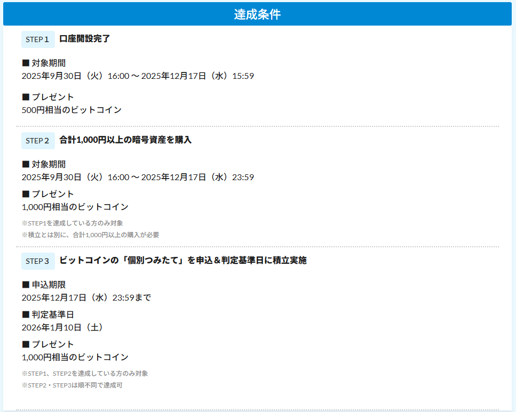Click 1,000円相当のビットコイン under STEP 2
This screenshot has height=412, width=516.
pos(75,207)
